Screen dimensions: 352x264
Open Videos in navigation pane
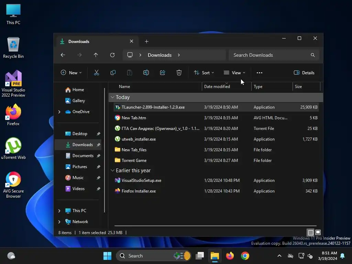(78, 189)
